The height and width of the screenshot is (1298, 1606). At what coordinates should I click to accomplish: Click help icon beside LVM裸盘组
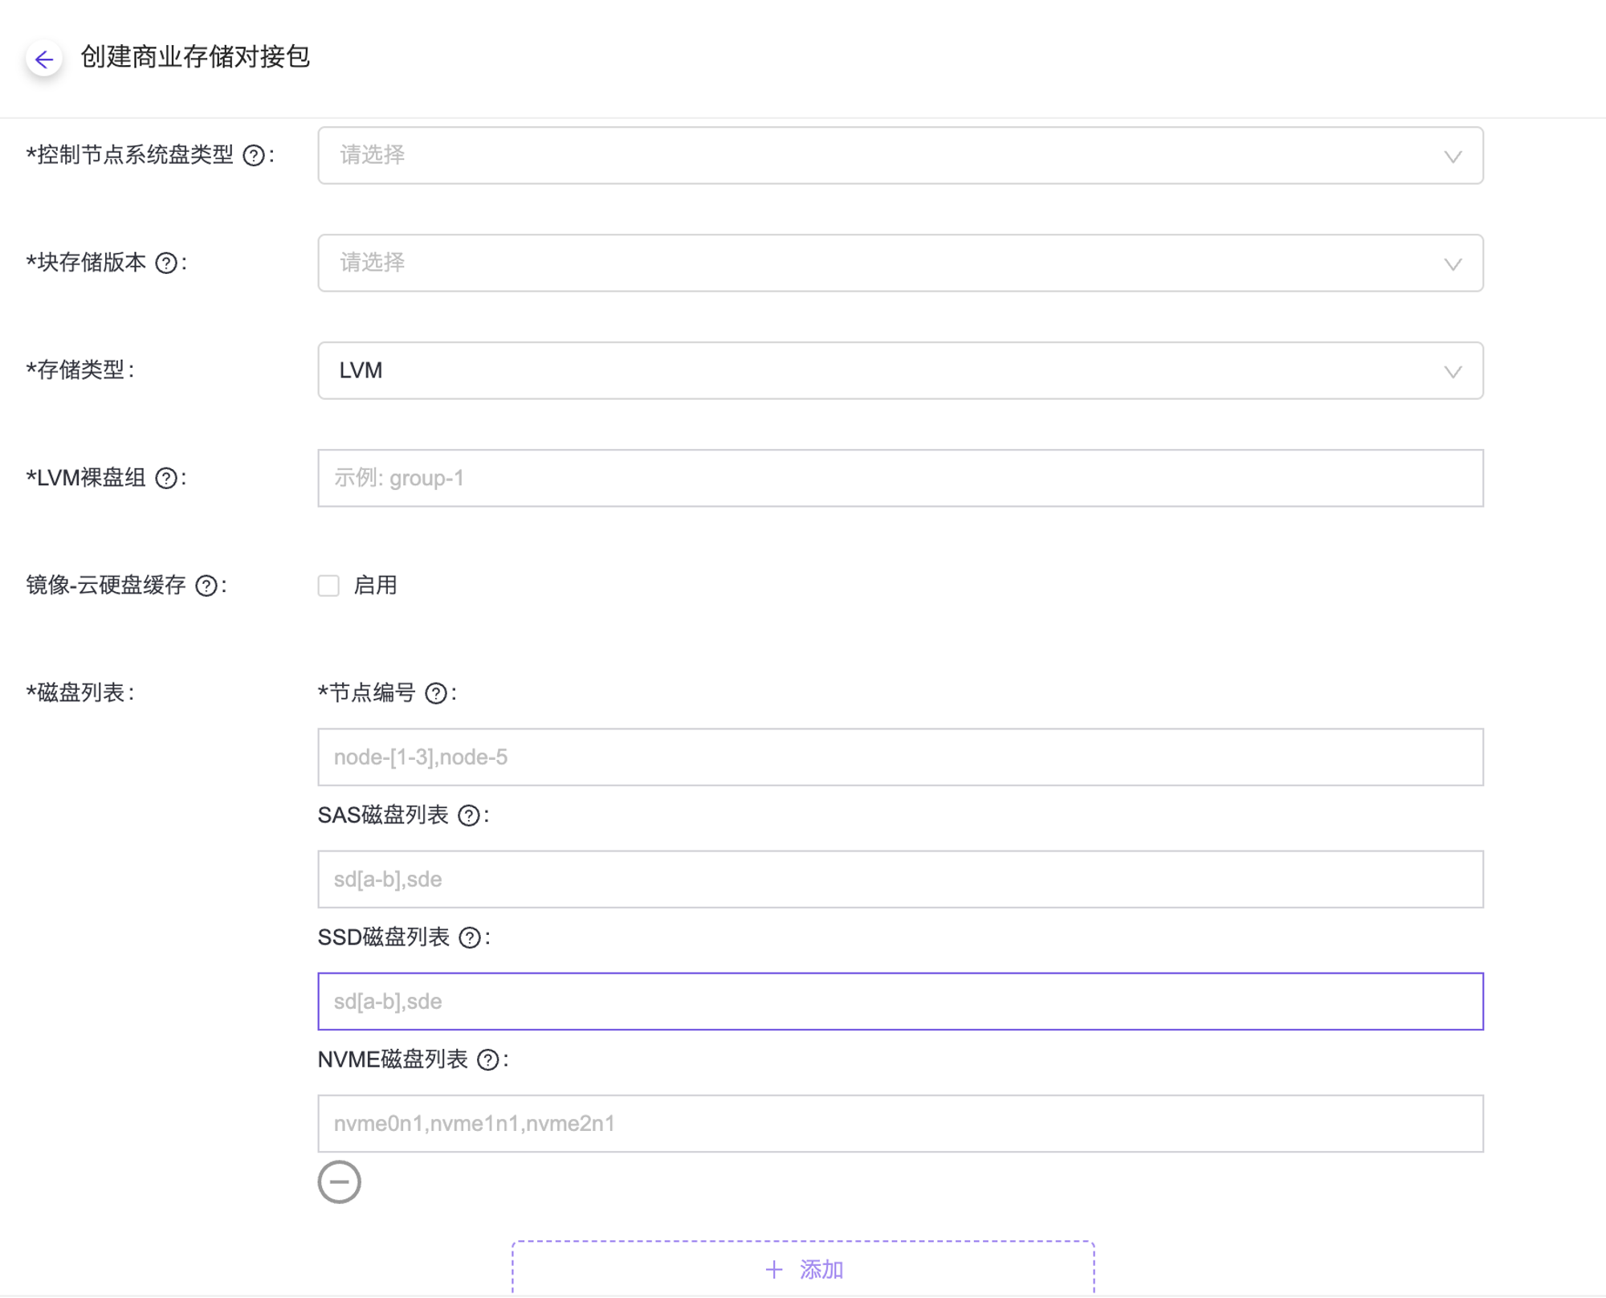point(166,479)
